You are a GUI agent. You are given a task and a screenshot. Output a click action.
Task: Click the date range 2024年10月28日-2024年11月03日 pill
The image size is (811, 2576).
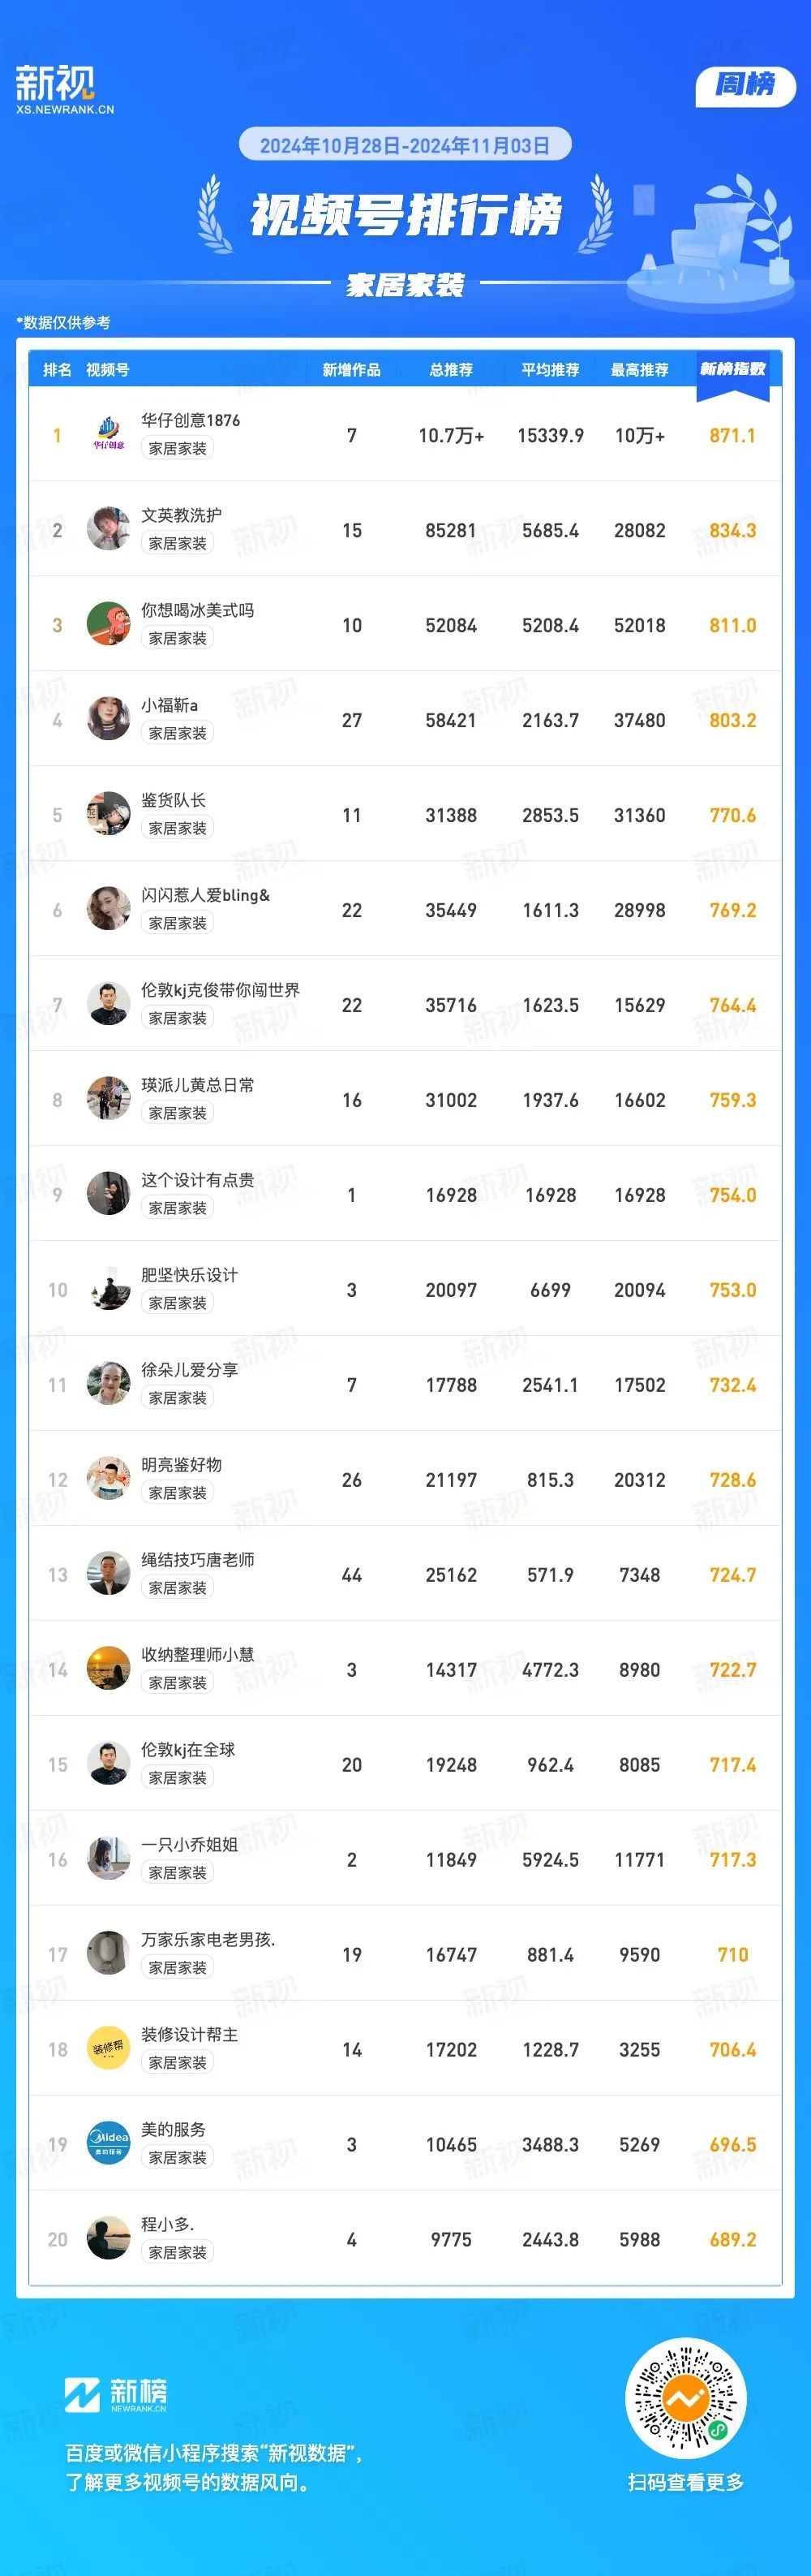point(405,145)
